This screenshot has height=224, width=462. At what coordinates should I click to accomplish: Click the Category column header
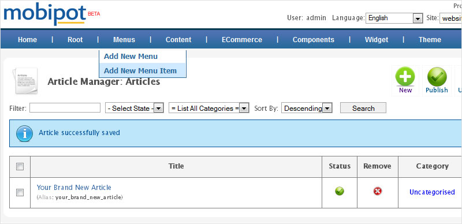(x=432, y=166)
